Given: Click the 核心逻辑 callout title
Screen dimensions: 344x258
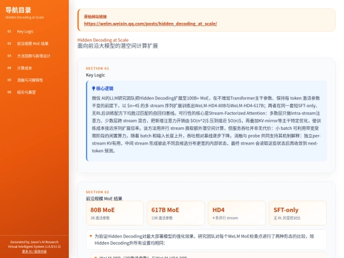Looking at the screenshot, I should [x=104, y=89].
